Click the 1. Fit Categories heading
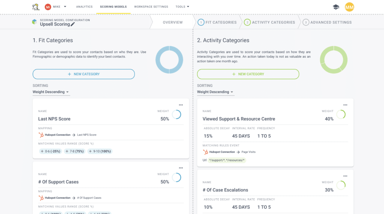The height and width of the screenshot is (214, 384). coord(52,40)
